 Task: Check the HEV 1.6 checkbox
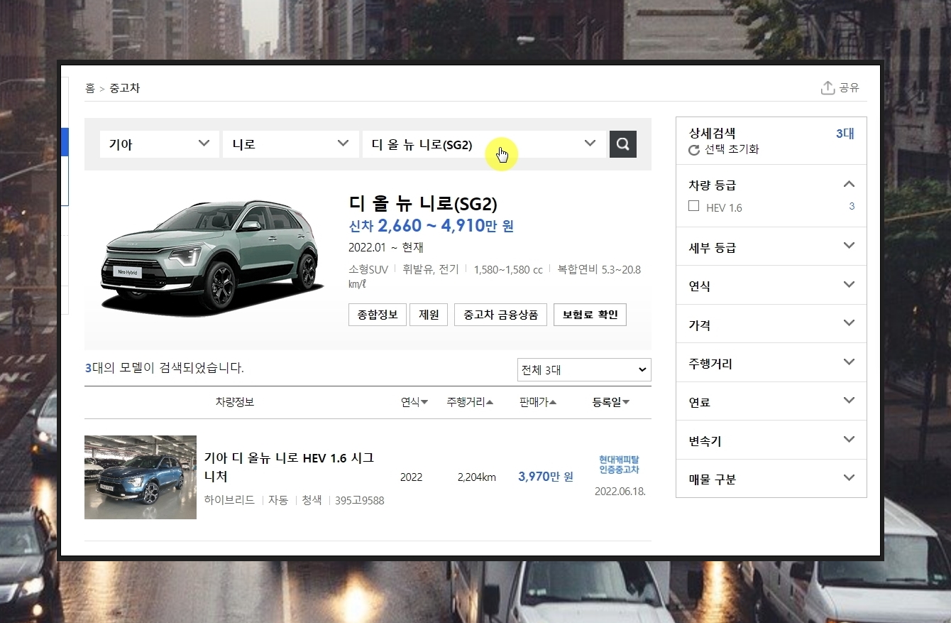[694, 206]
